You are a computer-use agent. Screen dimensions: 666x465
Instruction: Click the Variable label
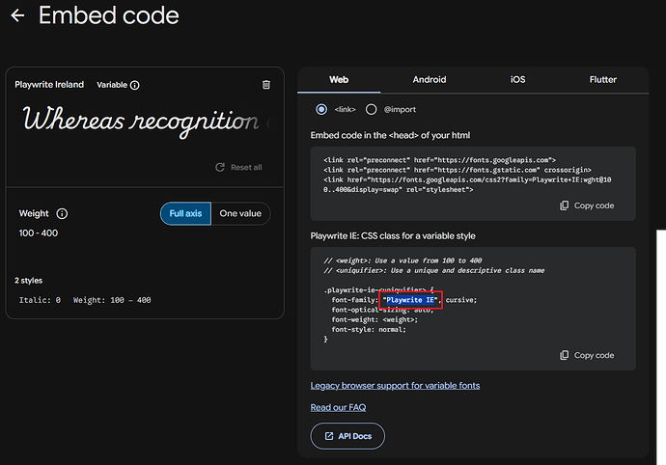112,85
